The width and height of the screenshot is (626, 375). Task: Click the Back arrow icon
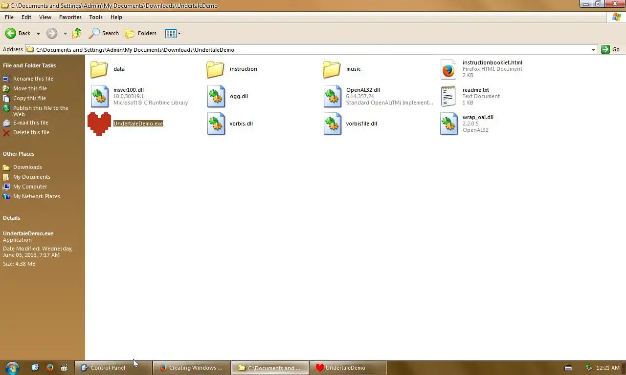tap(11, 33)
